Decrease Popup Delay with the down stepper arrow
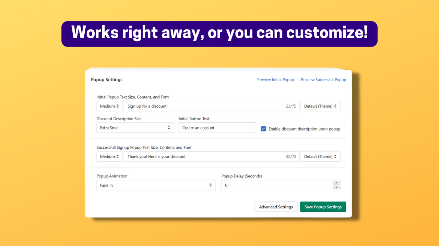This screenshot has width=439, height=246. click(x=336, y=187)
